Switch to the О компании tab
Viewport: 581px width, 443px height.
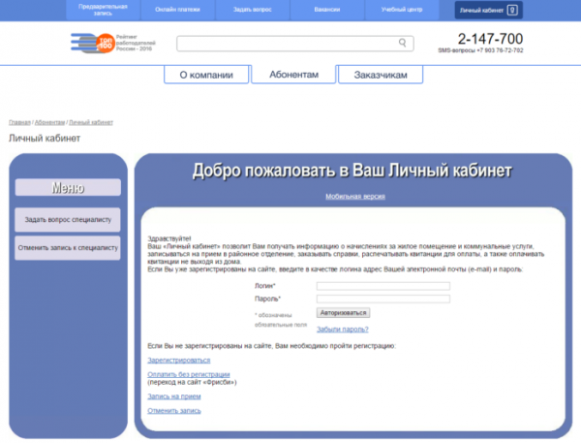tap(206, 75)
